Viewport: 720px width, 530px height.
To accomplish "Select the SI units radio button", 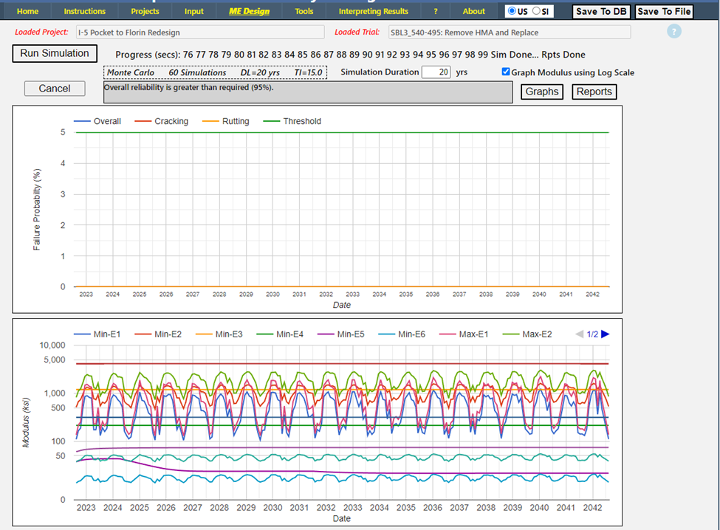I will (x=537, y=11).
